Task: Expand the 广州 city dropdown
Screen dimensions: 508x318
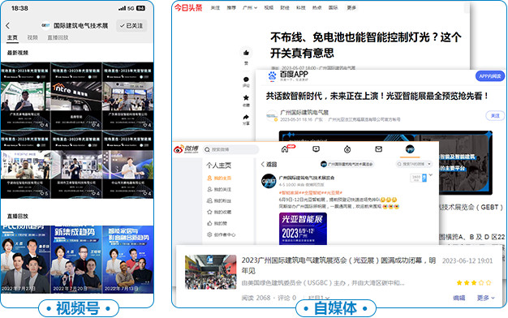Action: coord(250,8)
